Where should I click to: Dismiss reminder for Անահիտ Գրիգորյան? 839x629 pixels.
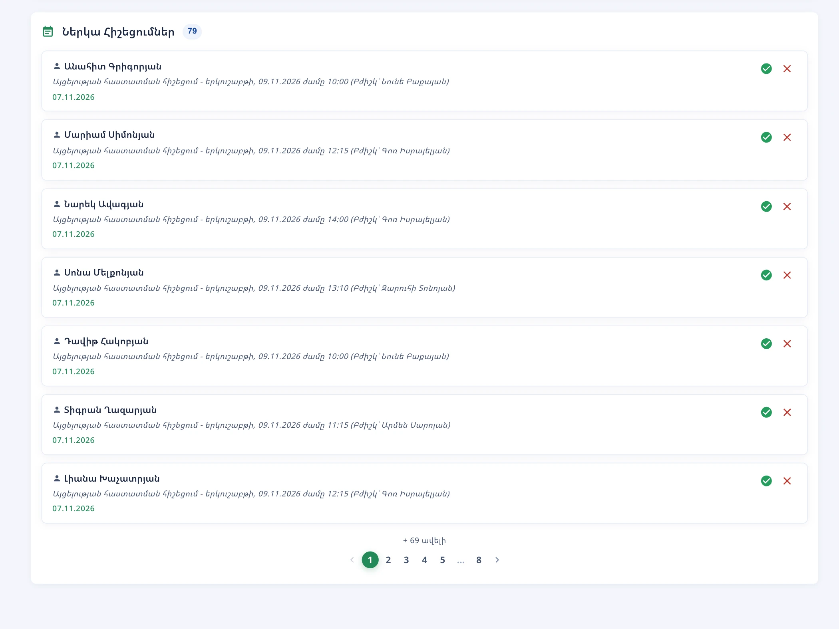(787, 69)
